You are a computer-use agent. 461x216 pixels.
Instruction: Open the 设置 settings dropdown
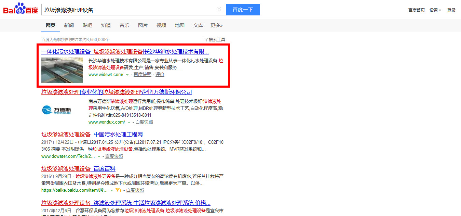[435, 10]
